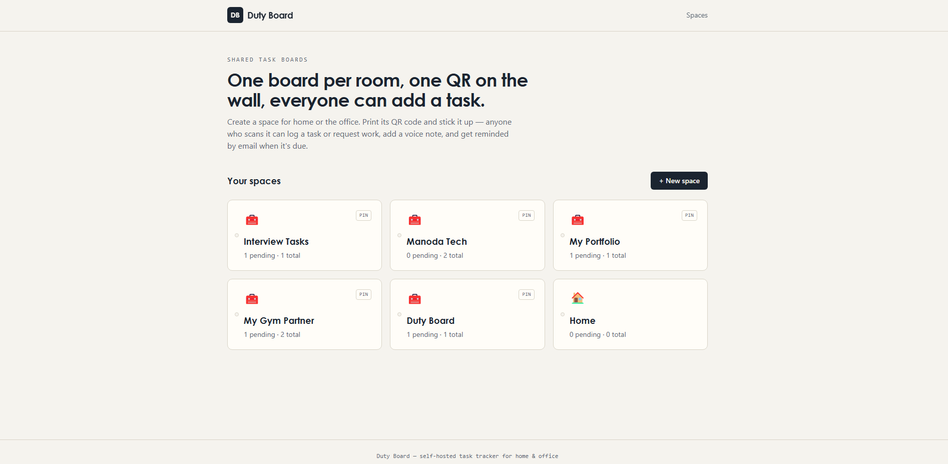Viewport: 948px width, 464px height.
Task: Click "1 pending · 1 total" under Duty Board card
Action: coord(435,335)
